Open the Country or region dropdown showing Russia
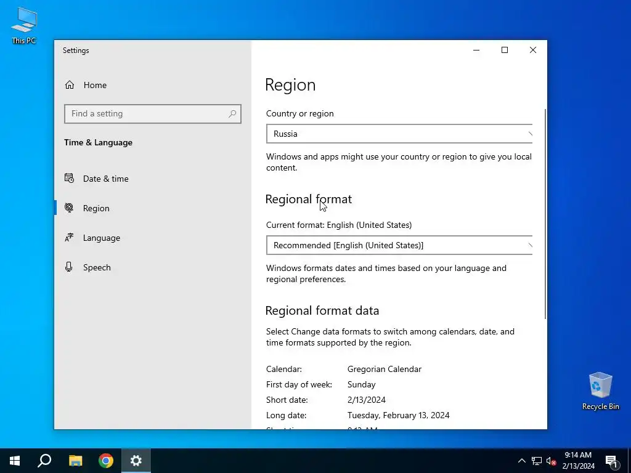Viewport: 631px width, 473px height. coord(399,134)
